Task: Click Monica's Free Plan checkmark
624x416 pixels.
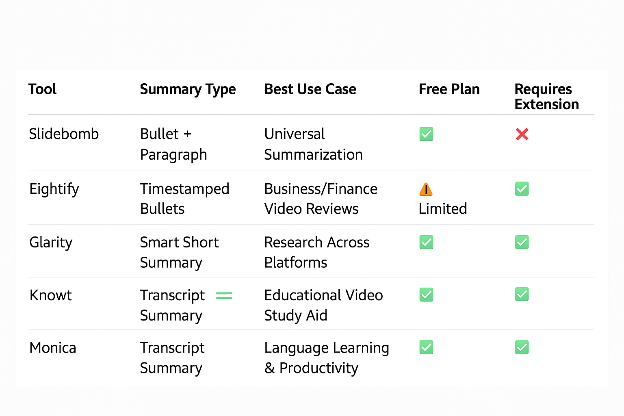Action: [x=426, y=347]
